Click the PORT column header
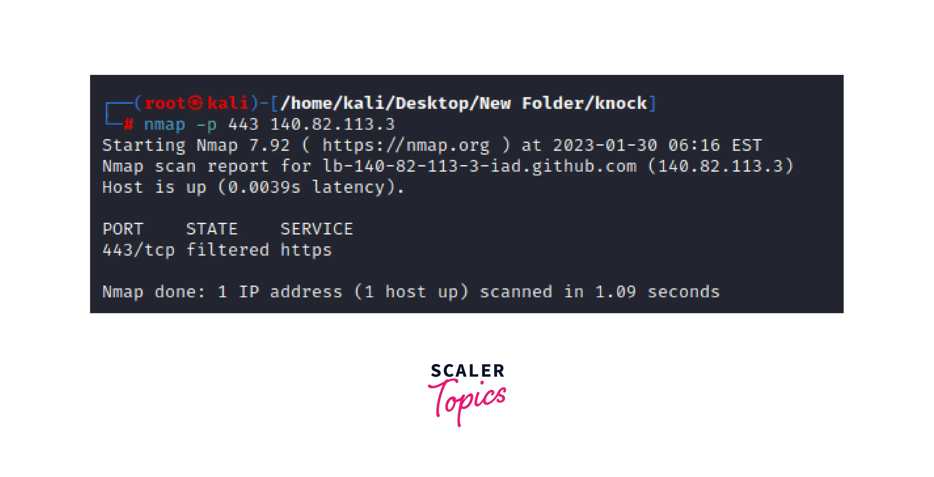The image size is (934, 477). click(123, 229)
